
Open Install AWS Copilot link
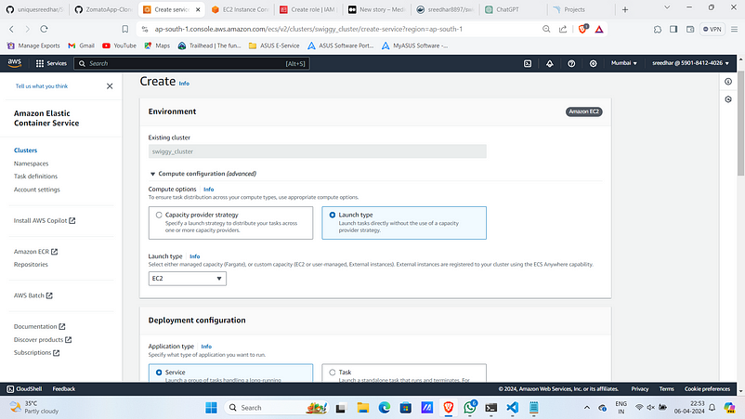pos(45,220)
